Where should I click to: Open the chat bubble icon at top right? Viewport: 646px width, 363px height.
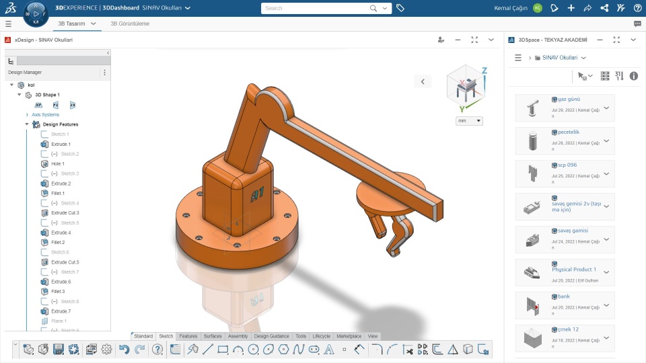[637, 24]
